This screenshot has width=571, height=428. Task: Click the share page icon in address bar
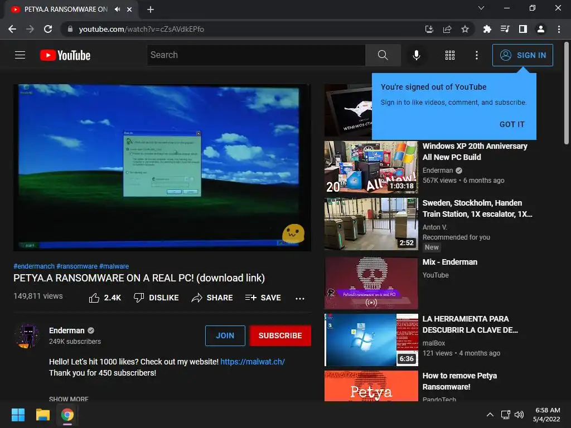point(447,29)
